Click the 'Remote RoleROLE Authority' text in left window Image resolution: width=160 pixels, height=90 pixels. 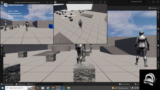coord(15,16)
